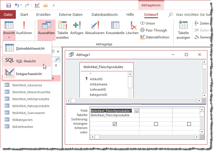Viewport: 216px width, 153px height.
Task: Choose Tabelle erstellen query type
Action: coord(62,30)
